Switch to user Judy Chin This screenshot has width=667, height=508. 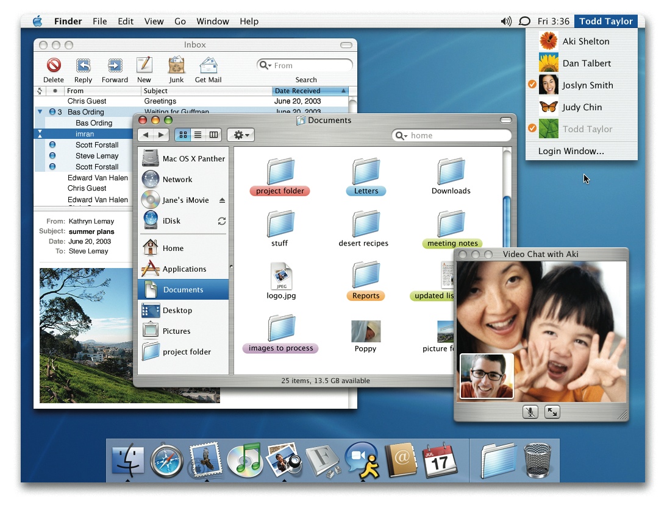coord(582,107)
